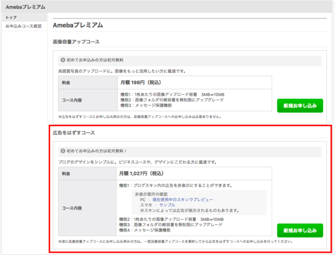This screenshot has width=335, height=255.
Task: Click 機能1：ブログスキン内の広告を非表示 line
Action: 176,186
